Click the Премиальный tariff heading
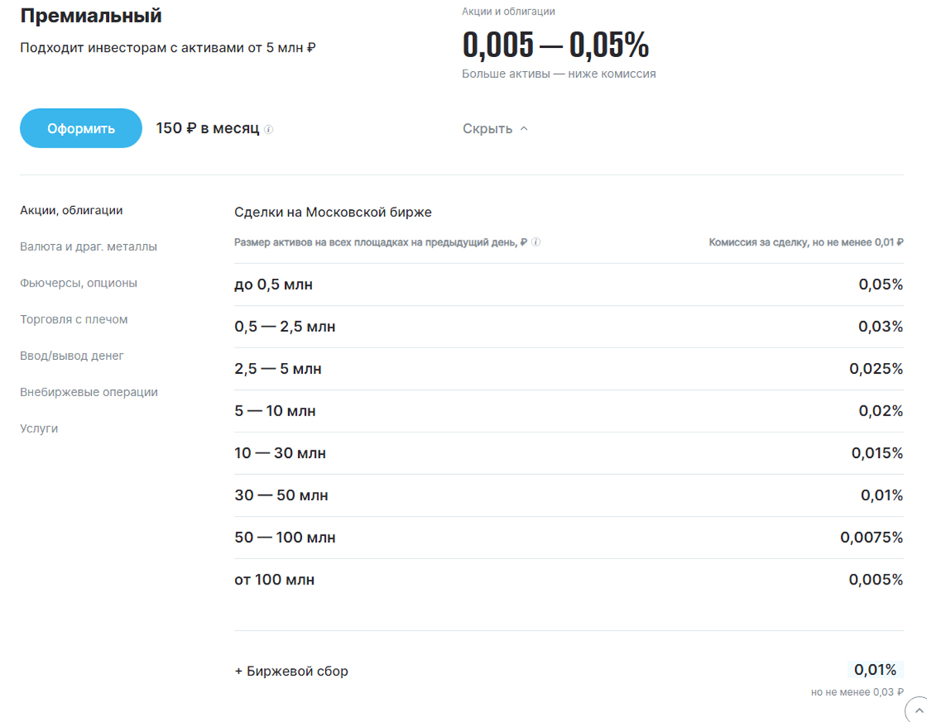The height and width of the screenshot is (722, 927). (x=91, y=15)
